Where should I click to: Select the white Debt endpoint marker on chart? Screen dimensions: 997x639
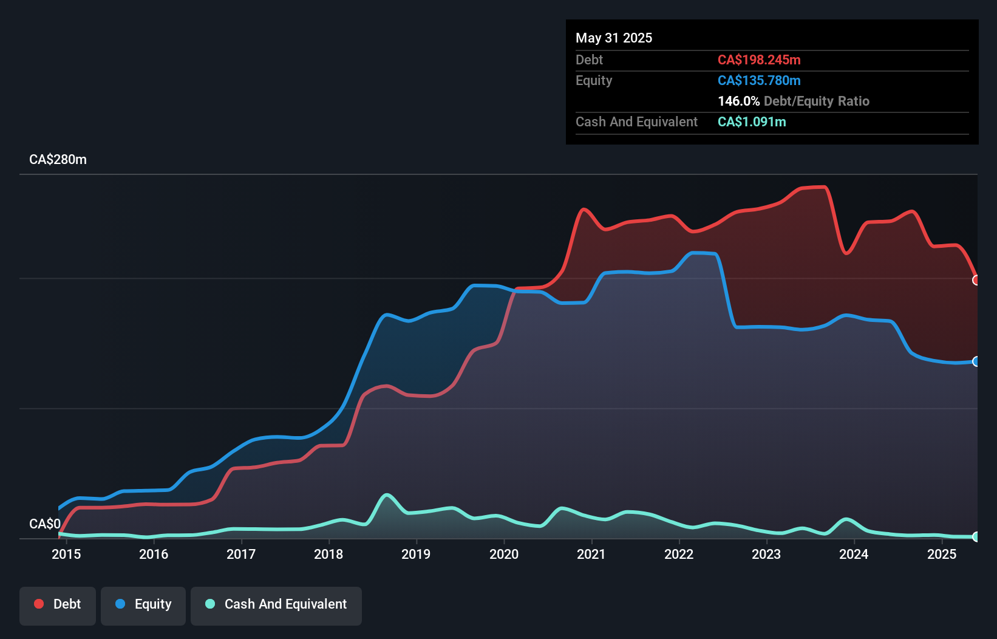coord(976,281)
